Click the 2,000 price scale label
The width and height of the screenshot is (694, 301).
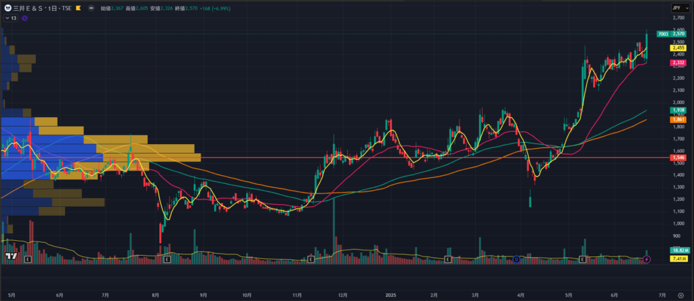(678, 103)
